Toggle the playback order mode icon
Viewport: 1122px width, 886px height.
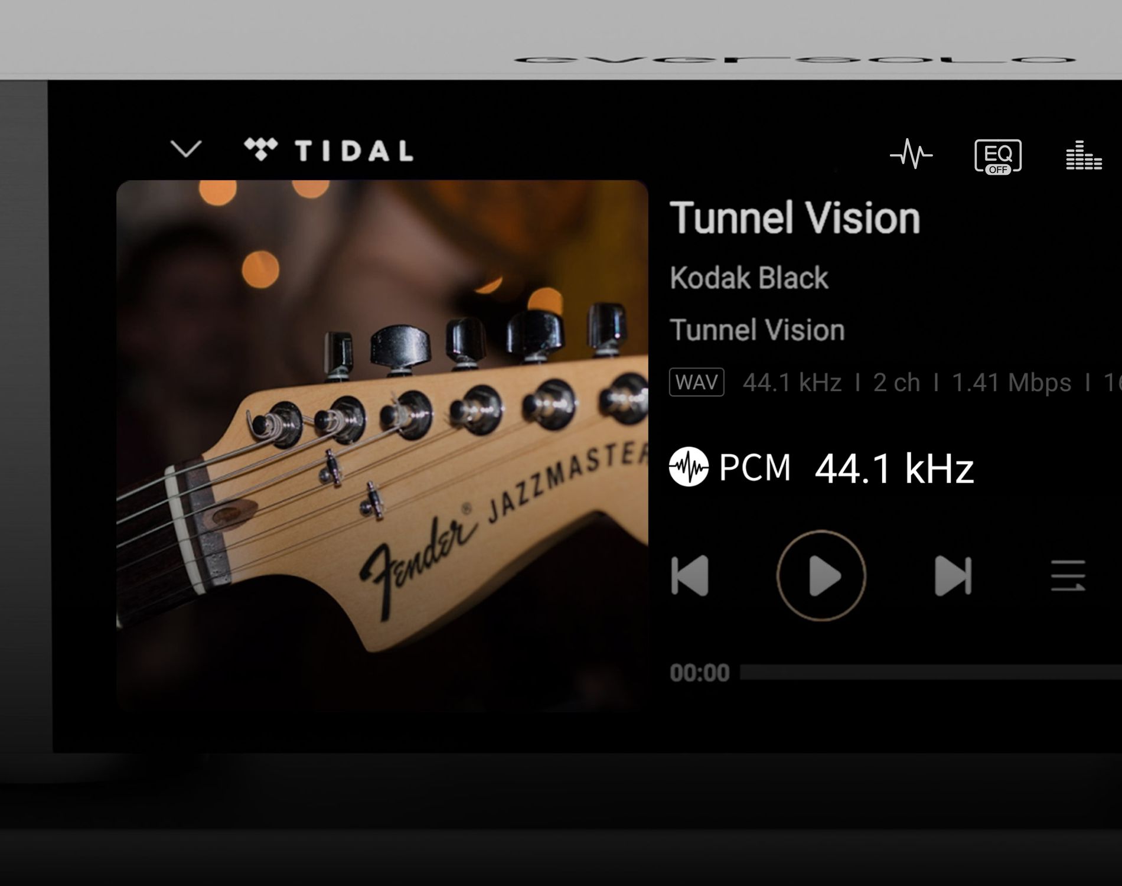(1068, 575)
